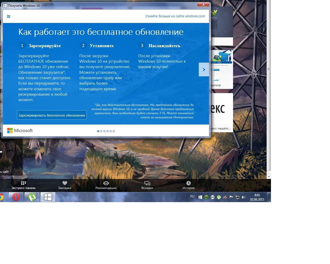
Task: Open the Yandex speed dial tile in Opera
Action: [222, 113]
